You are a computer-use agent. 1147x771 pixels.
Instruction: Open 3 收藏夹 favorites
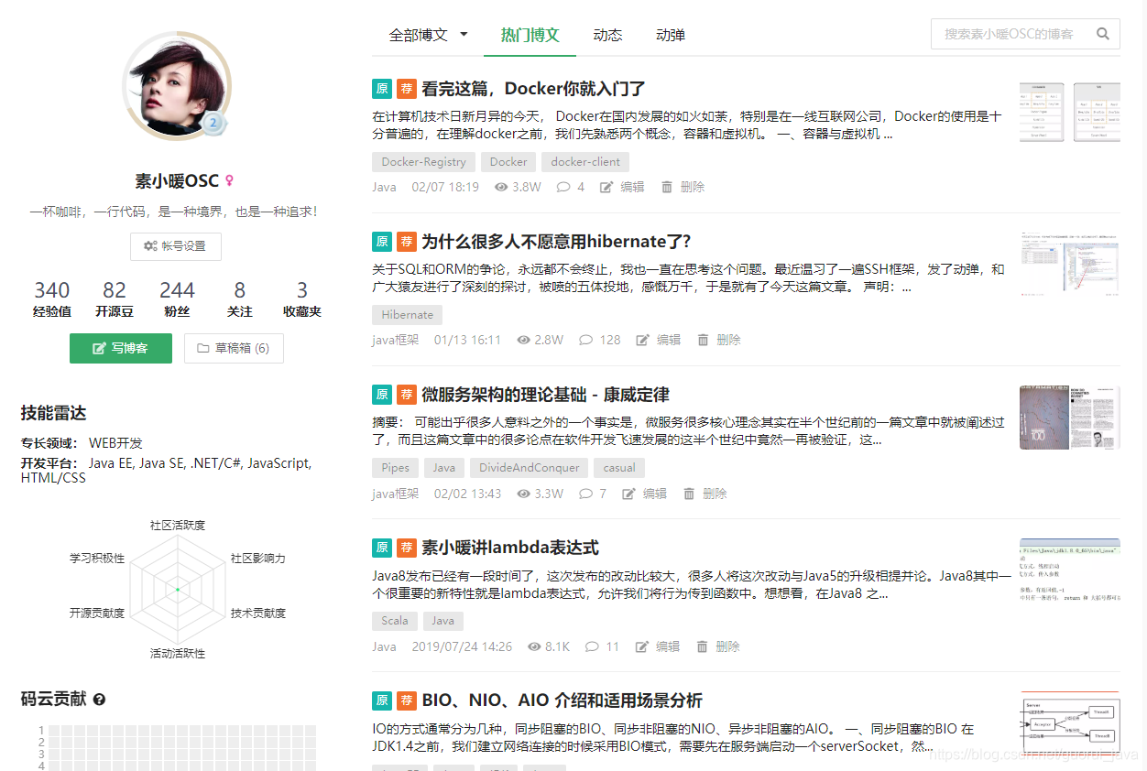pyautogui.click(x=302, y=299)
